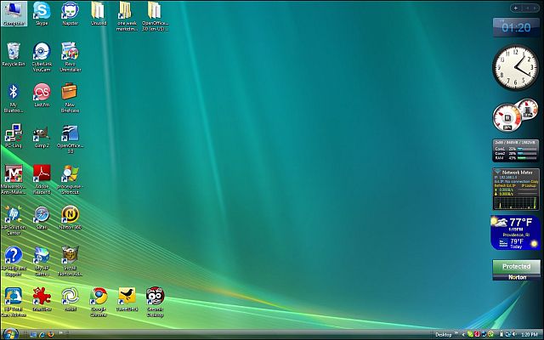Click IP Lookup in Network Meter
Screen dimensions: 544x340
[x=529, y=185]
